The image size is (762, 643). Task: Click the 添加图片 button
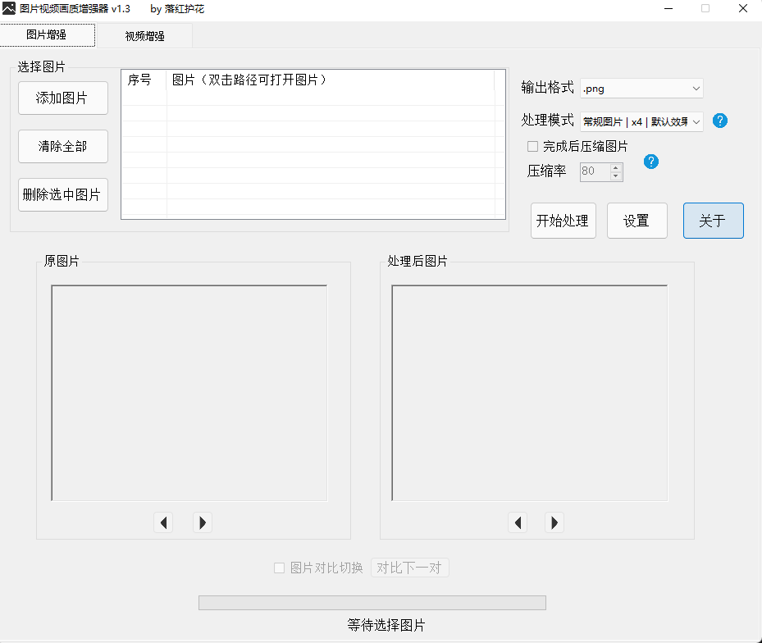[x=63, y=98]
